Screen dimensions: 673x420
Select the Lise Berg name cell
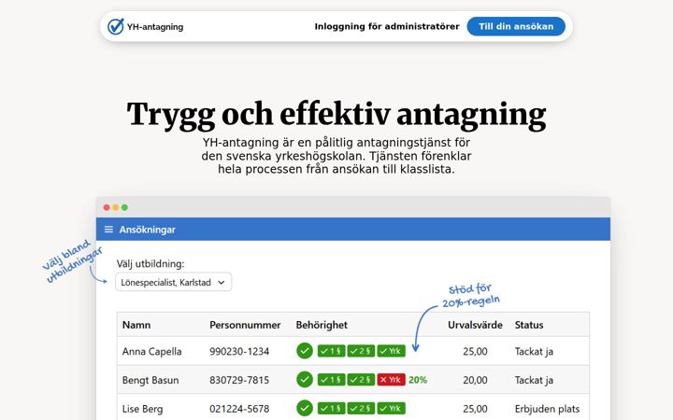point(142,409)
